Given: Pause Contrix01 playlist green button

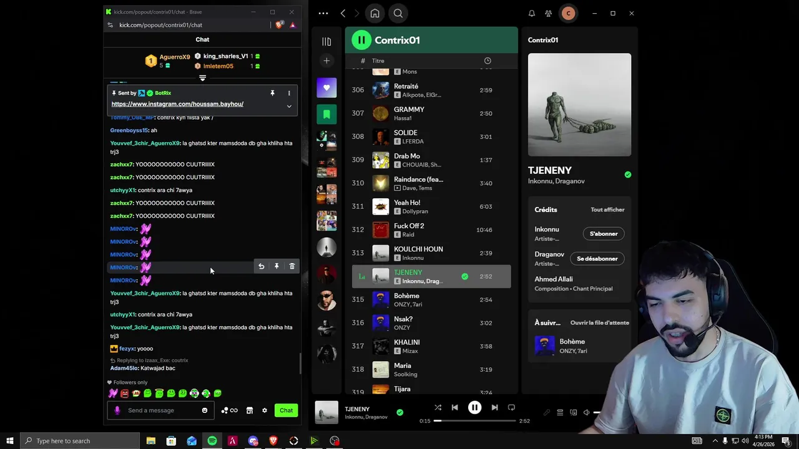Looking at the screenshot, I should click(361, 40).
